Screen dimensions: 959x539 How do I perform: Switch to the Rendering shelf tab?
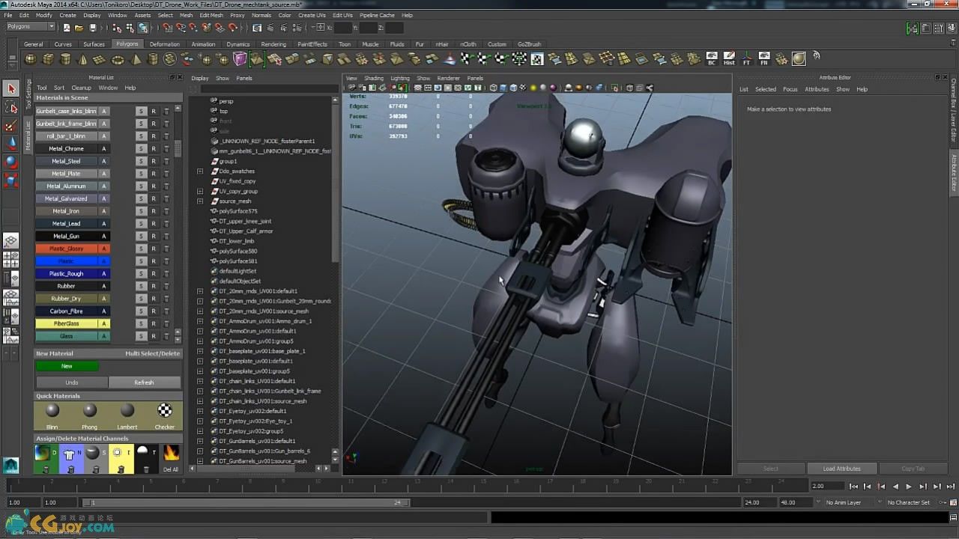point(273,44)
